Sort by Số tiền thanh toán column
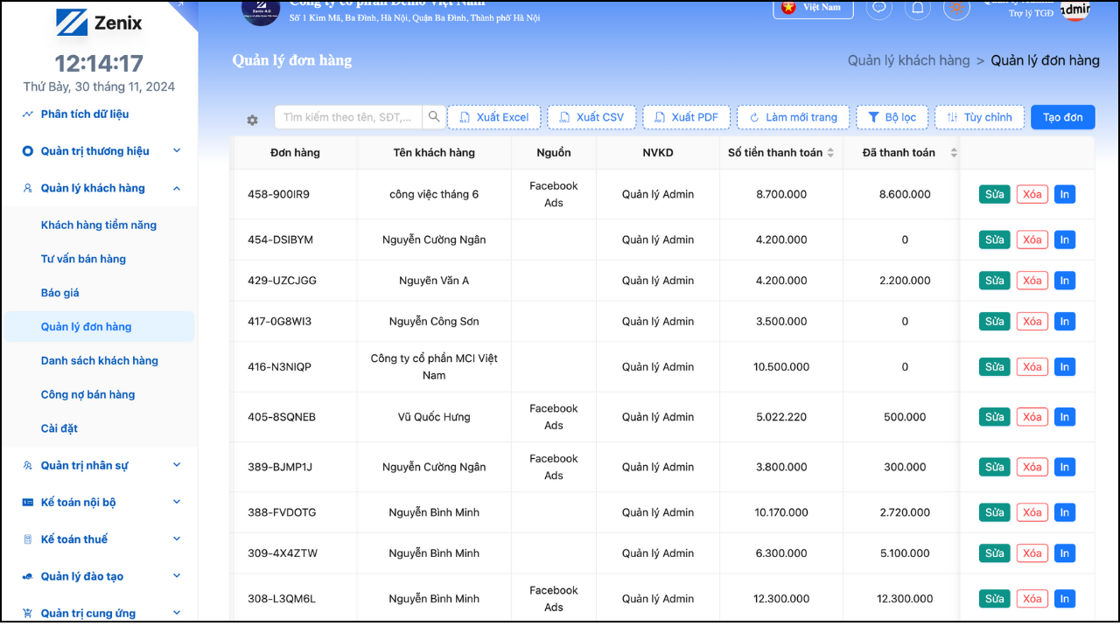 tap(830, 153)
